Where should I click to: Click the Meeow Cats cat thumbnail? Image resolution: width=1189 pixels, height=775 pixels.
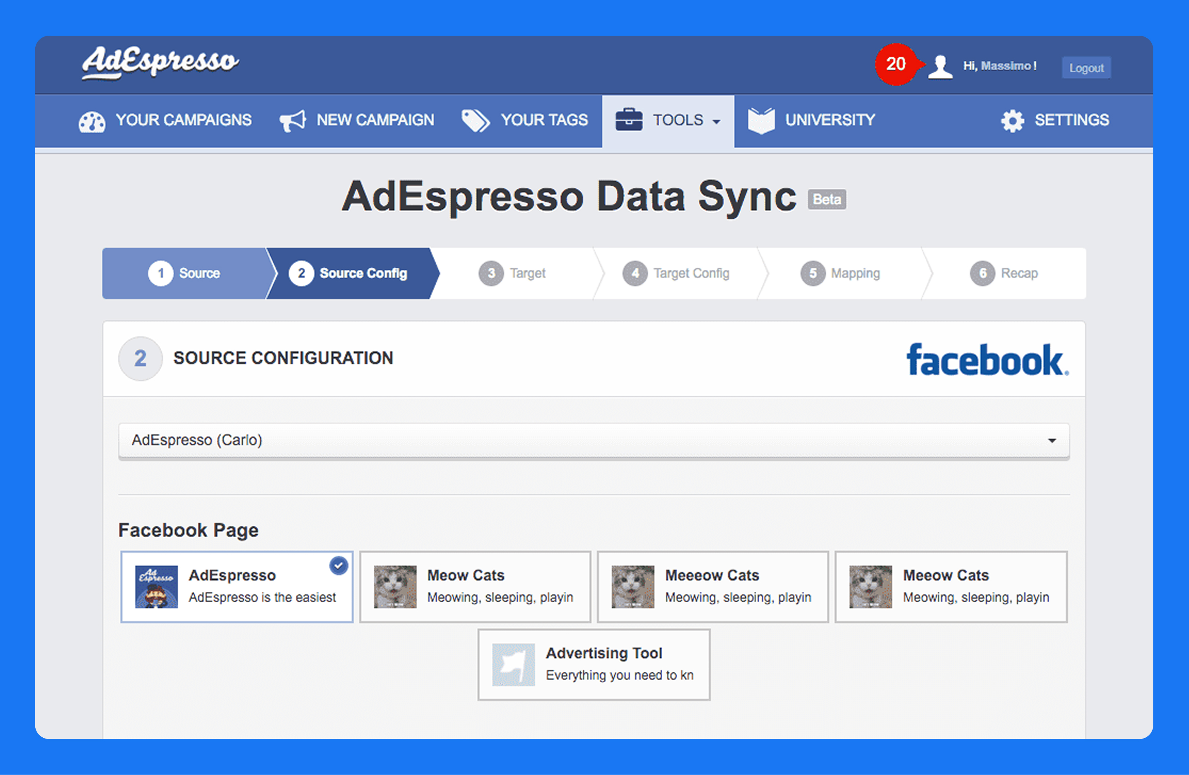[871, 587]
